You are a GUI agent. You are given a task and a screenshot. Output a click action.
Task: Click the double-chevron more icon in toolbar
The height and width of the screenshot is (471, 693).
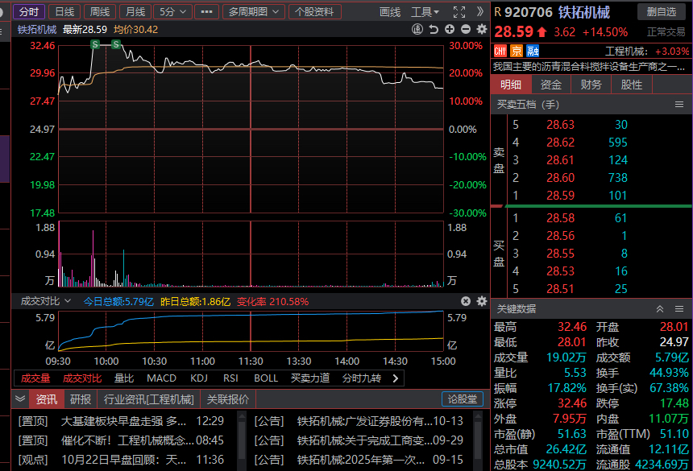point(480,12)
